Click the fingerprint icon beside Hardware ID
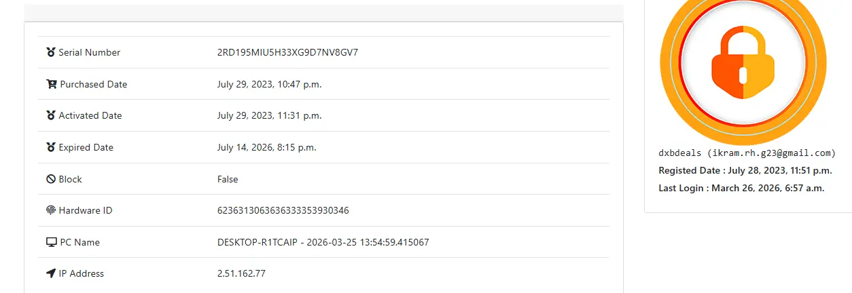Viewport: 852px width, 293px height. (51, 210)
